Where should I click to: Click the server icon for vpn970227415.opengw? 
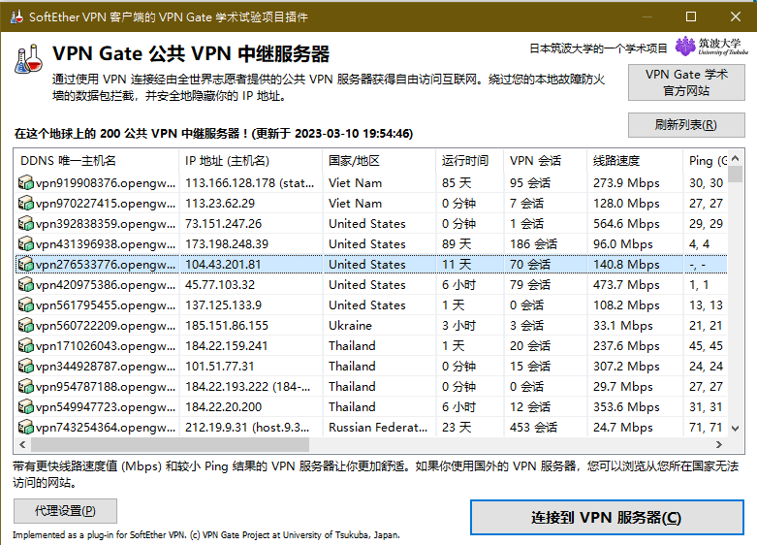tap(25, 203)
